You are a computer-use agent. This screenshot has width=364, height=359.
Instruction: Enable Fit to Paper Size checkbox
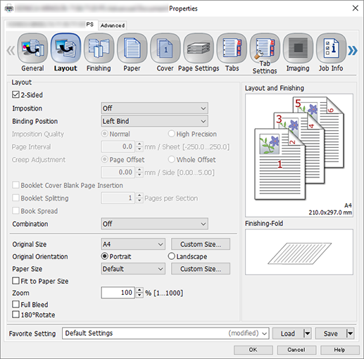15,281
